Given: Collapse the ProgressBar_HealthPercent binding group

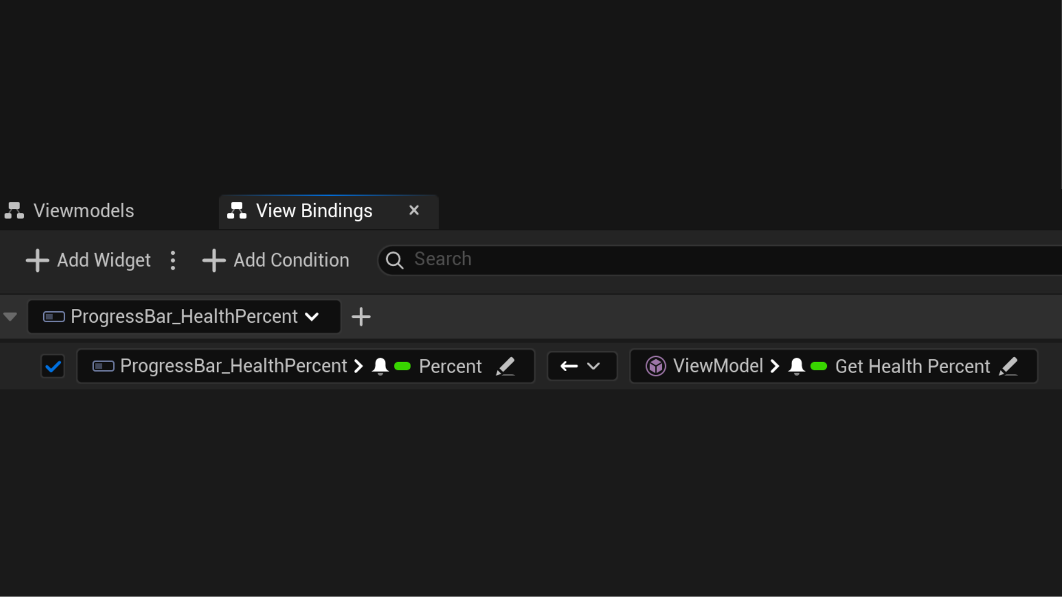Looking at the screenshot, I should 10,317.
